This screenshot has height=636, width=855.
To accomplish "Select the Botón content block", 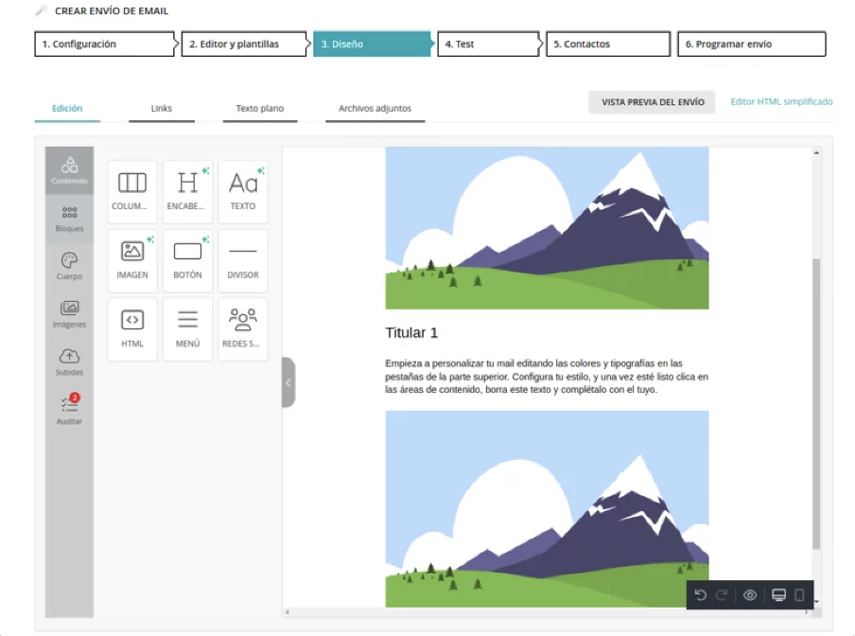I will [187, 260].
